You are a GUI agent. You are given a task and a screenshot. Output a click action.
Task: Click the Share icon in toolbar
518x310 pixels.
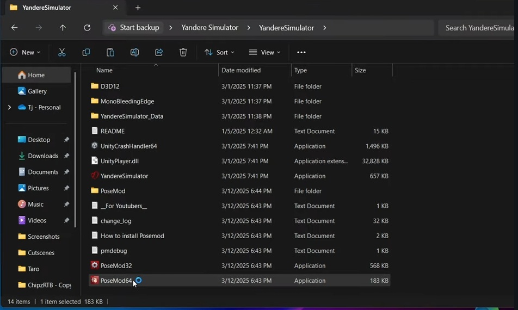pyautogui.click(x=159, y=52)
